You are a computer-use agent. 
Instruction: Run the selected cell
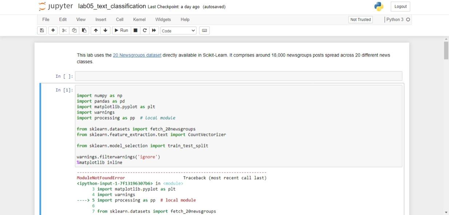pos(122,30)
